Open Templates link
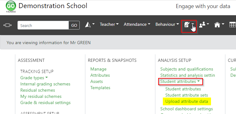This screenshot has width=236, height=114. 100,88
